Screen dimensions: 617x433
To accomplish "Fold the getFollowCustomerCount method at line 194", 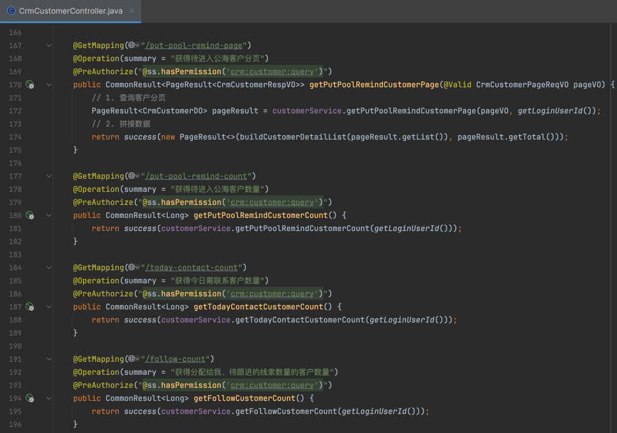I will click(49, 399).
